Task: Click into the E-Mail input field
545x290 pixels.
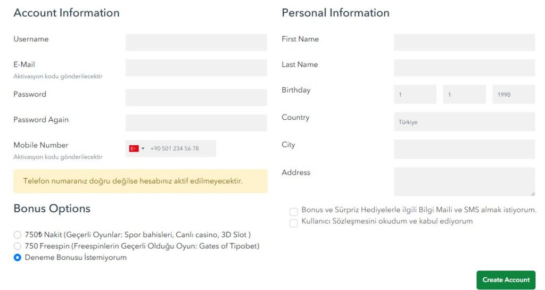Action: pyautogui.click(x=196, y=68)
